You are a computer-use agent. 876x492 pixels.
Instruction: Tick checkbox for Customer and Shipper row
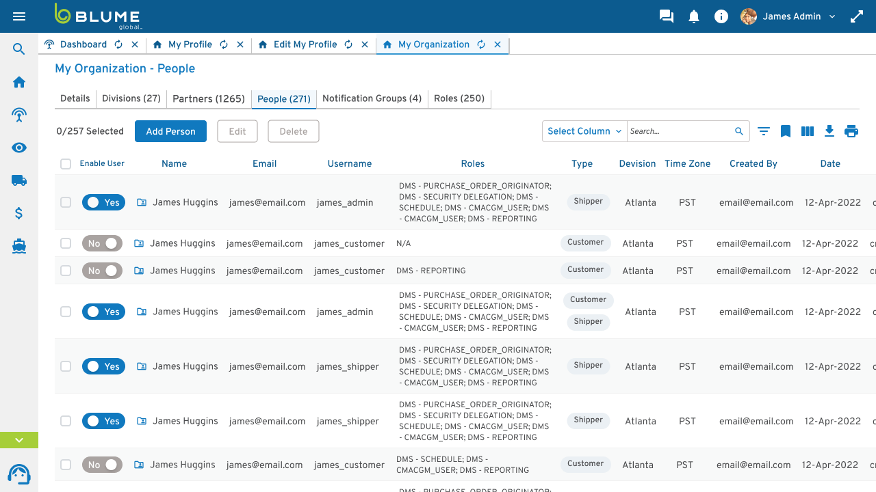[66, 312]
